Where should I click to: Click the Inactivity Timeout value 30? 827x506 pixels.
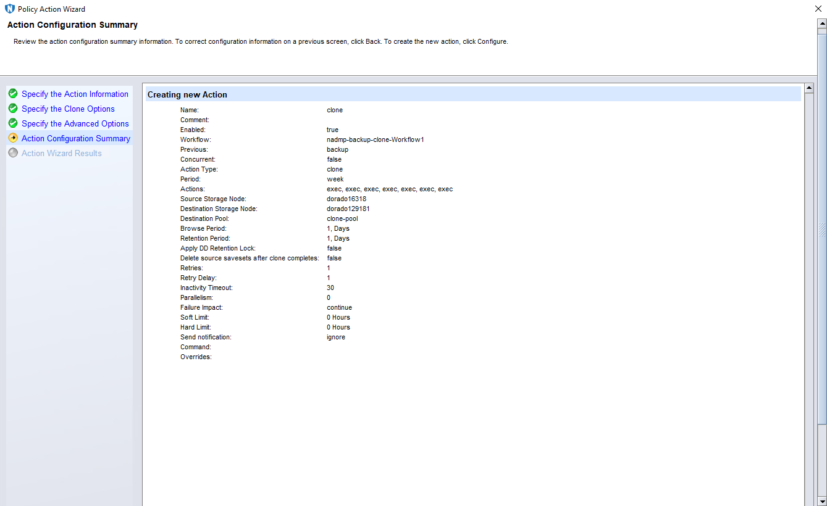coord(330,288)
